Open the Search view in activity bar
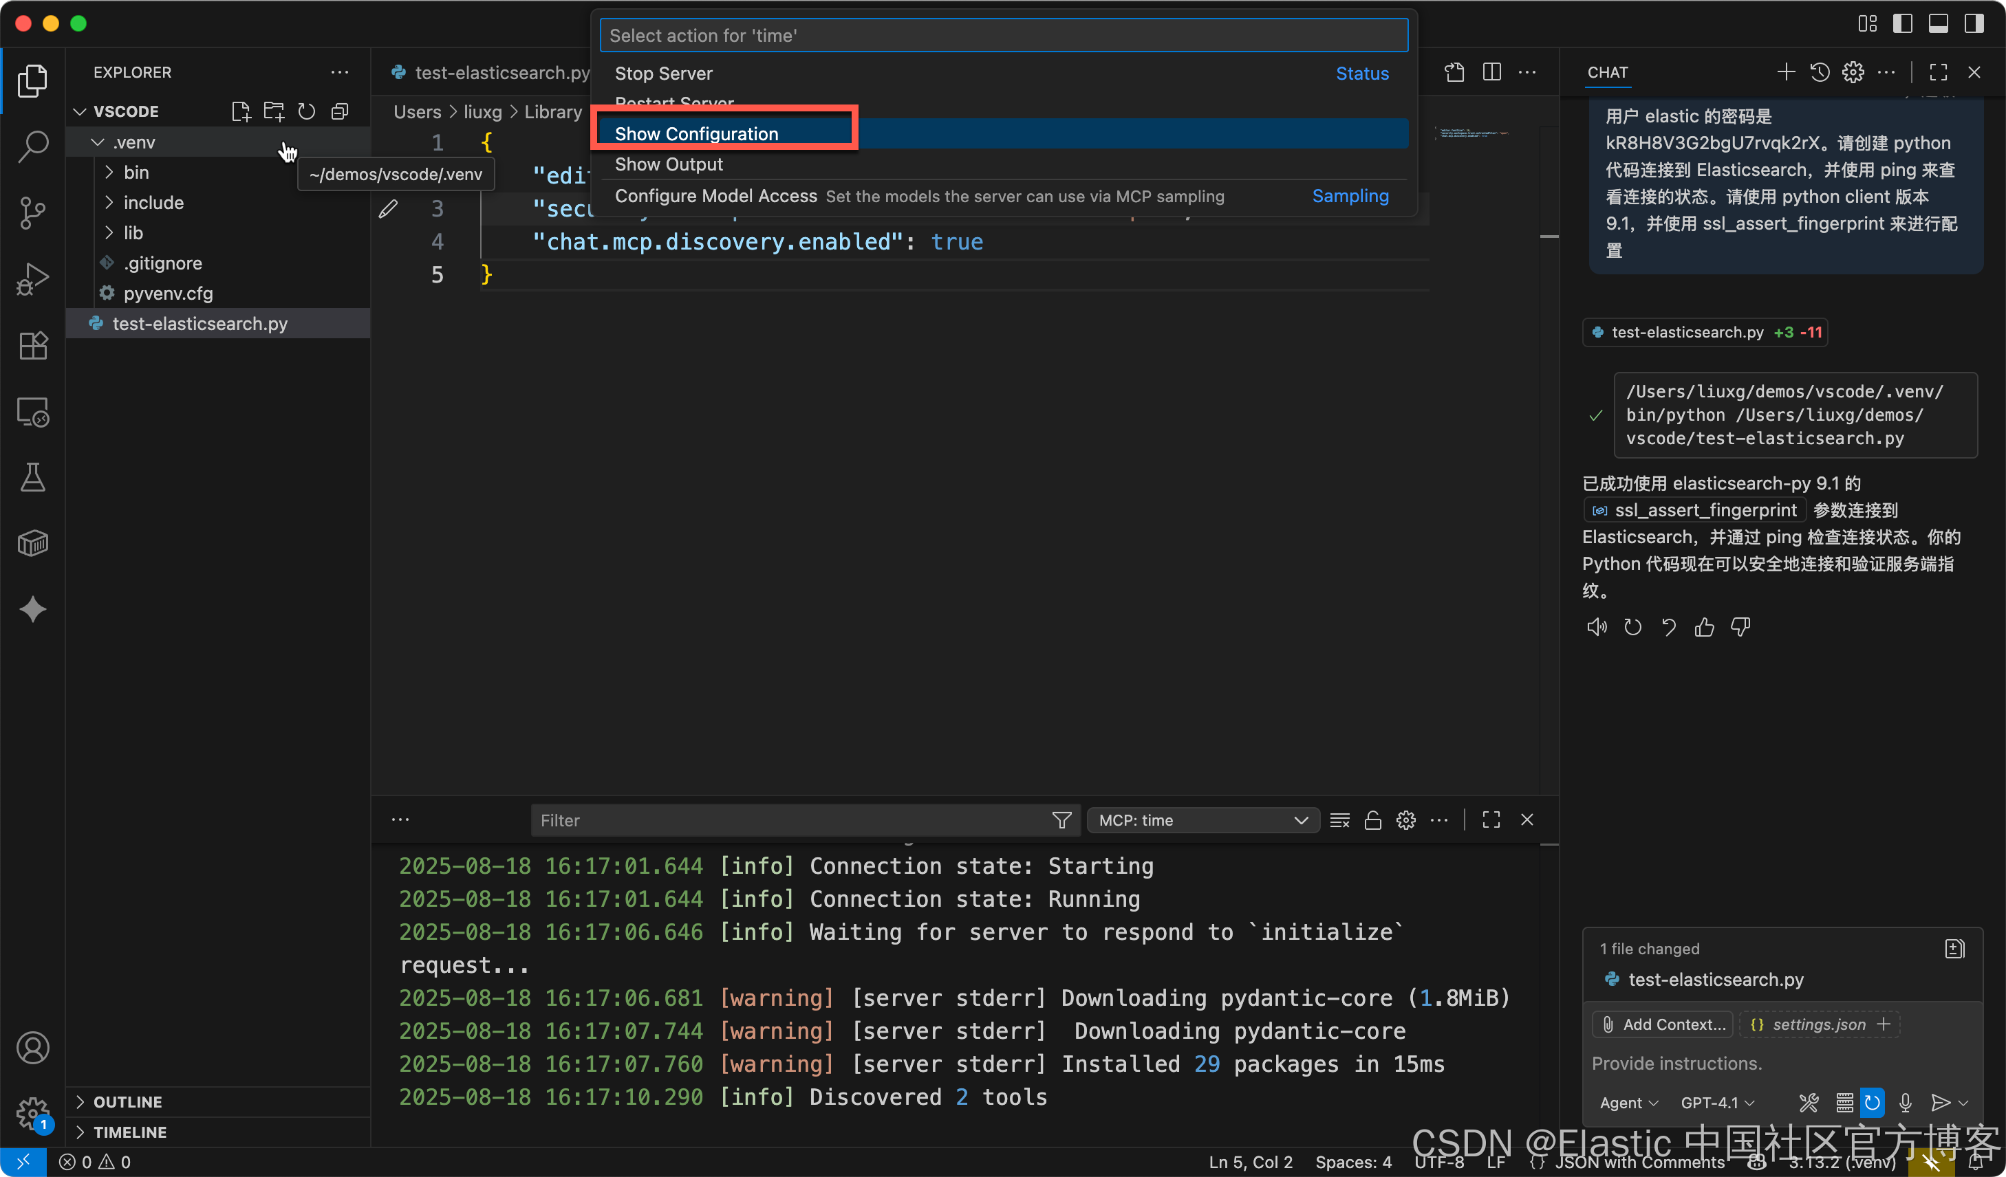Viewport: 2006px width, 1177px height. pos(32,146)
